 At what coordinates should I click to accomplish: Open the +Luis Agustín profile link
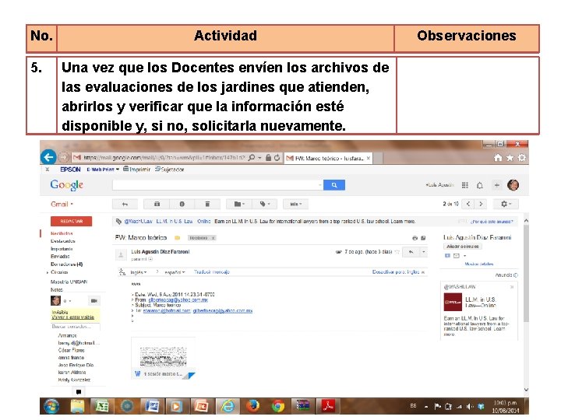coord(439,185)
